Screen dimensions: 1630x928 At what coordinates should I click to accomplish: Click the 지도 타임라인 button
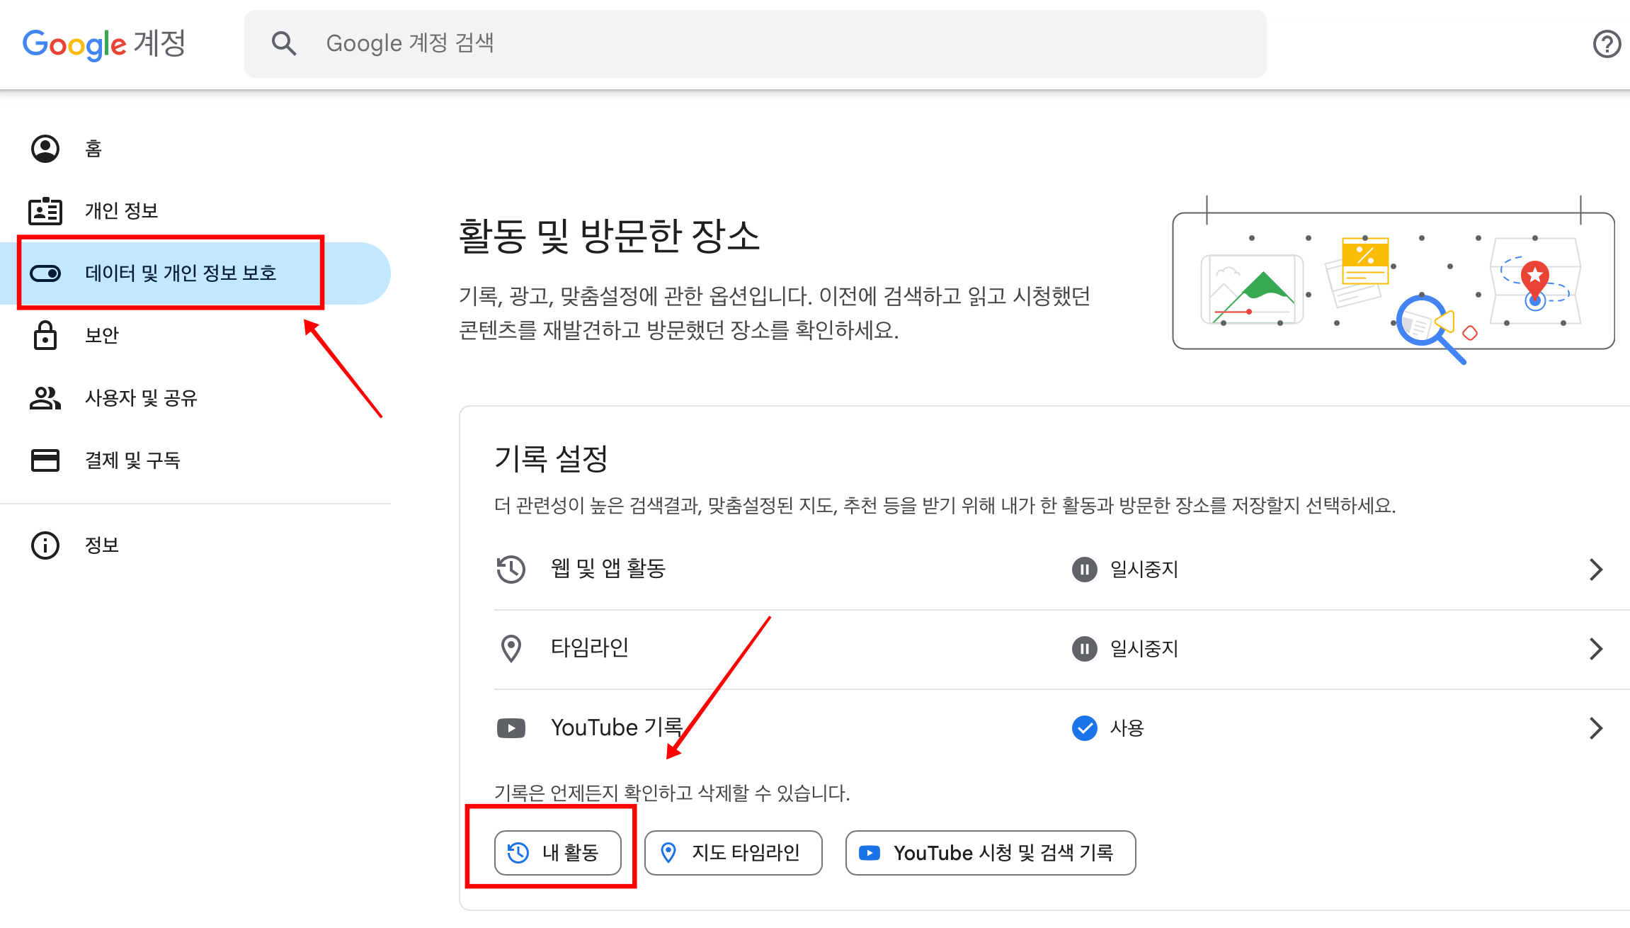point(733,852)
